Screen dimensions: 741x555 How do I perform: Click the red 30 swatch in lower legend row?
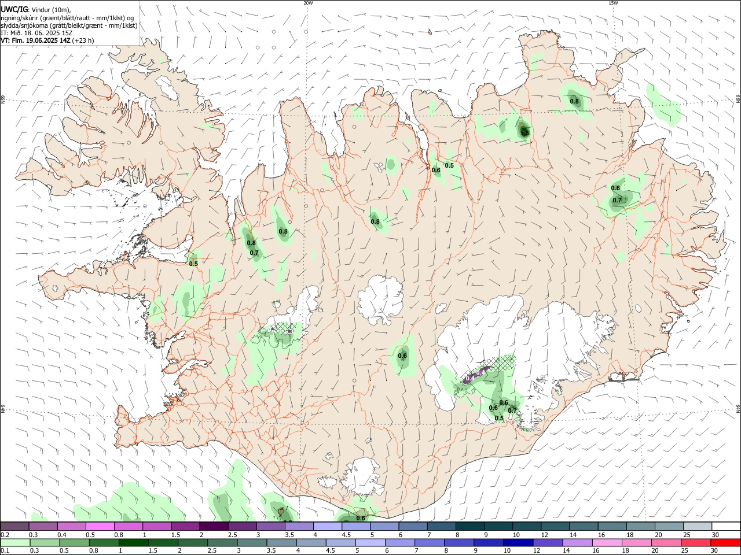725,543
